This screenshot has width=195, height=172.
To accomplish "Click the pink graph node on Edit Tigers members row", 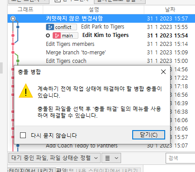I will 13,44.
